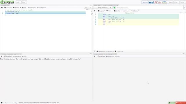Open font size menu in clang-tidy pane

pyautogui.click(x=95, y=56)
